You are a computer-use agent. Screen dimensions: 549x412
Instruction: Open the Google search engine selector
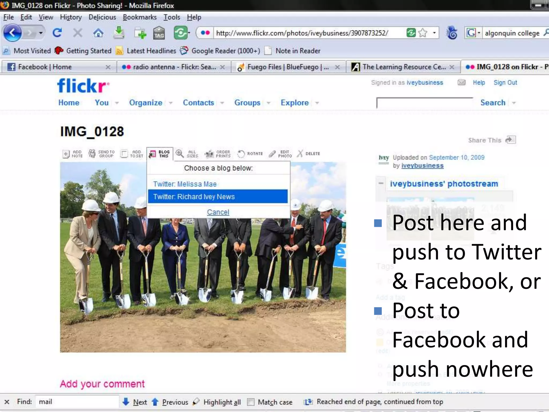(x=473, y=33)
